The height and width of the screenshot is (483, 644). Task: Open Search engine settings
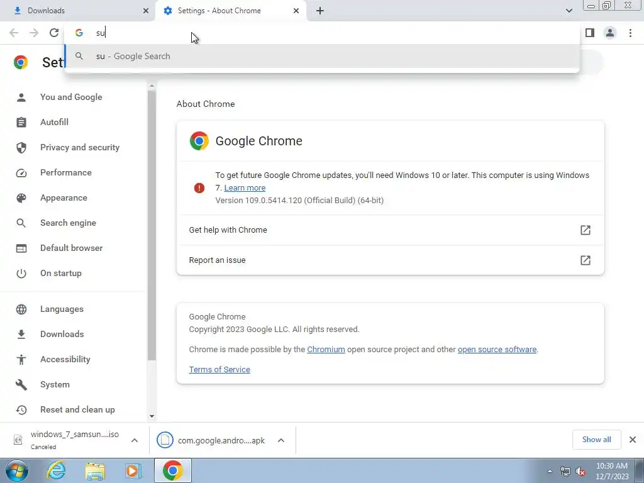[68, 223]
